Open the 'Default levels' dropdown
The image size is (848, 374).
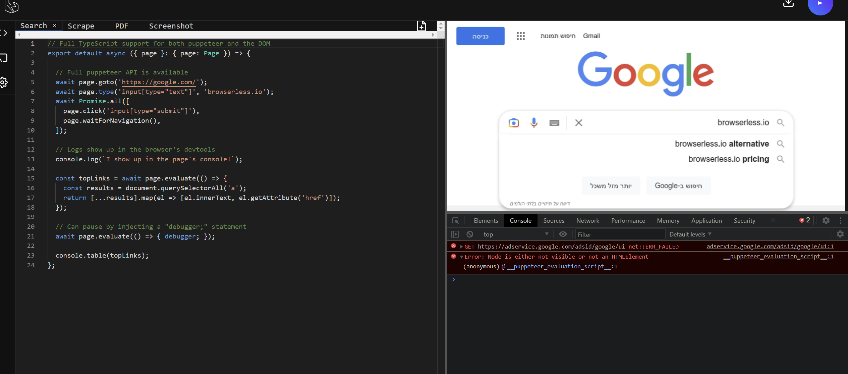point(689,234)
